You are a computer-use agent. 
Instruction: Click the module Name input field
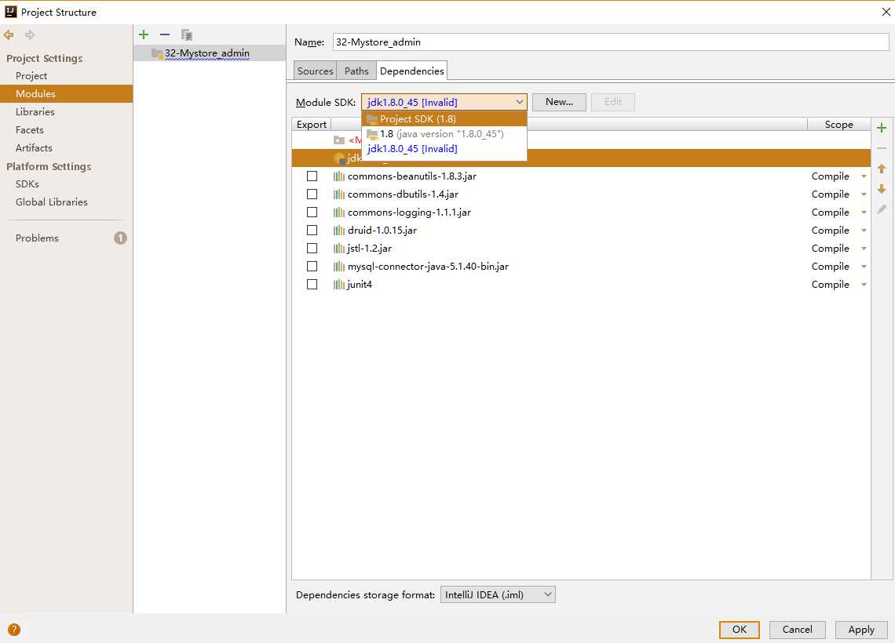click(x=611, y=42)
